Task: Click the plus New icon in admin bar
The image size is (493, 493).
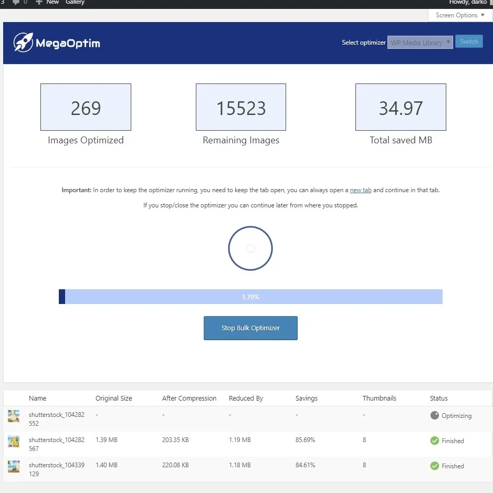Action: tap(39, 3)
